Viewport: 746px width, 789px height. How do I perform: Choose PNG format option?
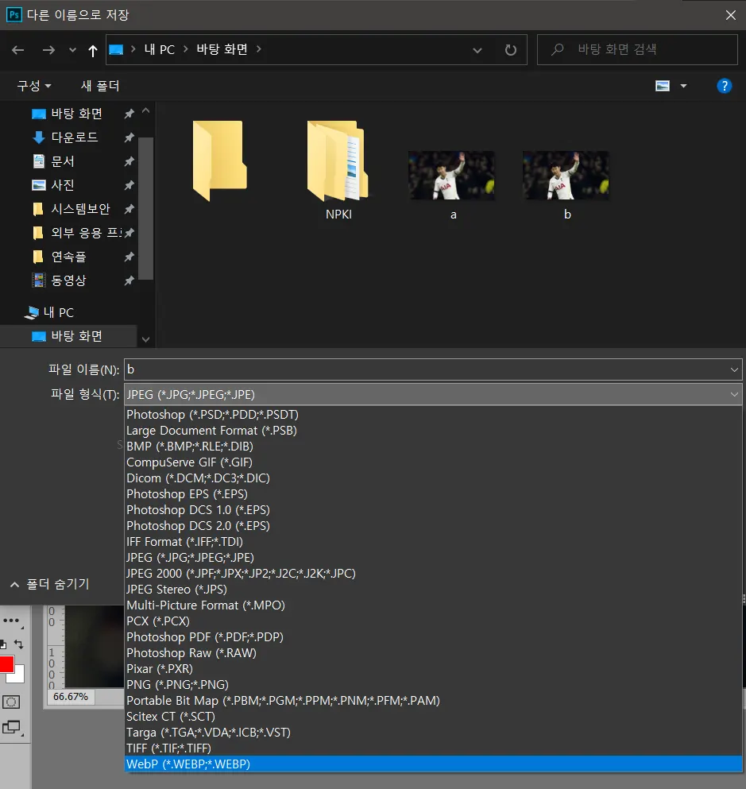click(433, 685)
